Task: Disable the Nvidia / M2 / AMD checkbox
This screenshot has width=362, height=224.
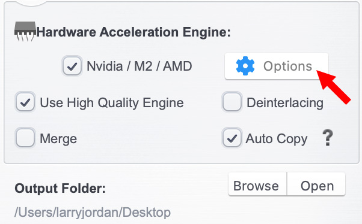Action: [72, 66]
